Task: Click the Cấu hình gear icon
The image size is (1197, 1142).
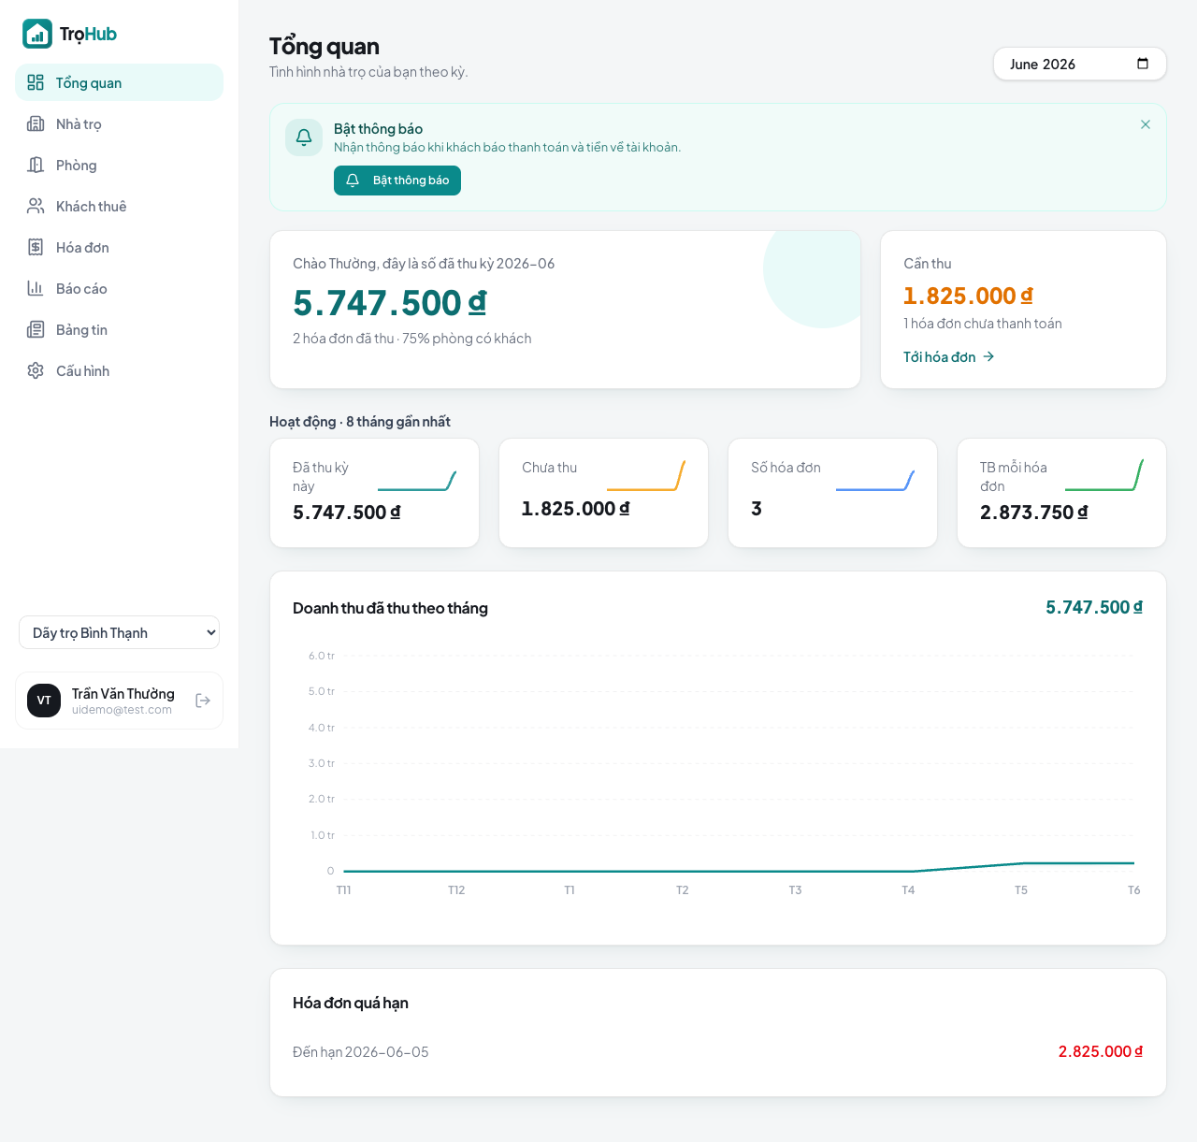Action: click(x=36, y=370)
